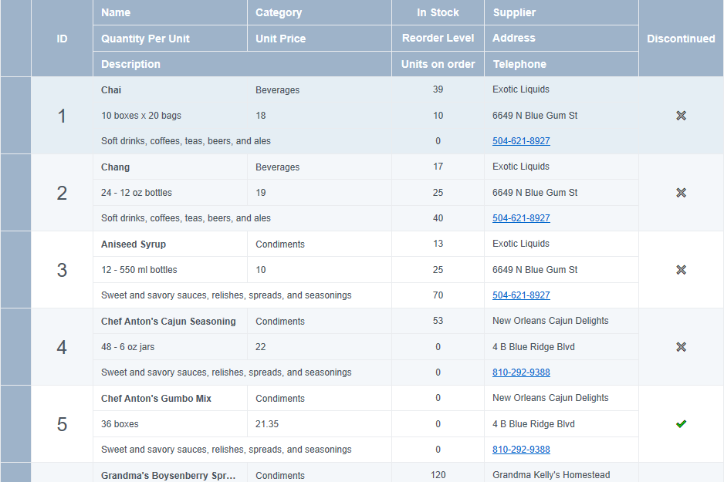Click the Discontinued cross icon for Chang

point(681,192)
